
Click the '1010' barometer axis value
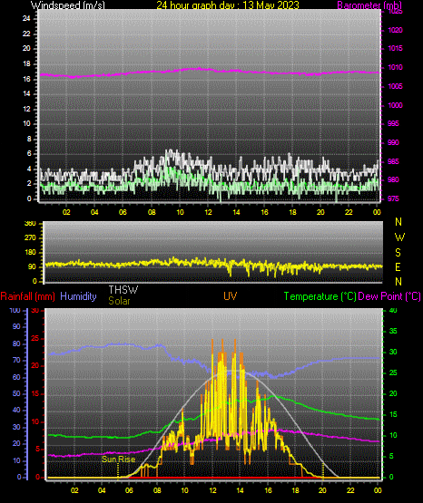(396, 67)
